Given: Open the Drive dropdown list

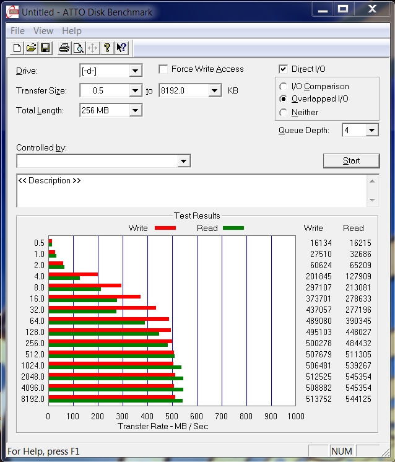Looking at the screenshot, I should [136, 71].
